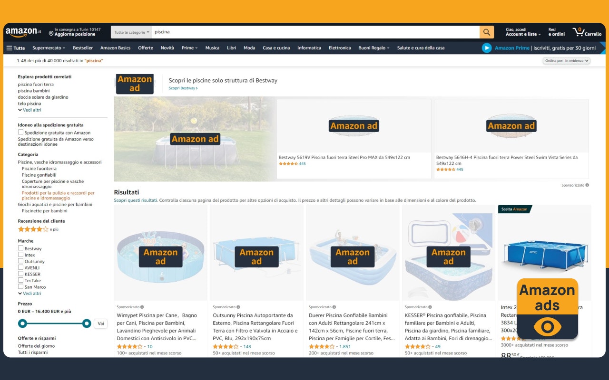Click the star rating of Bestway 5619V
Viewport: 609px width, 380px height.
click(x=288, y=164)
